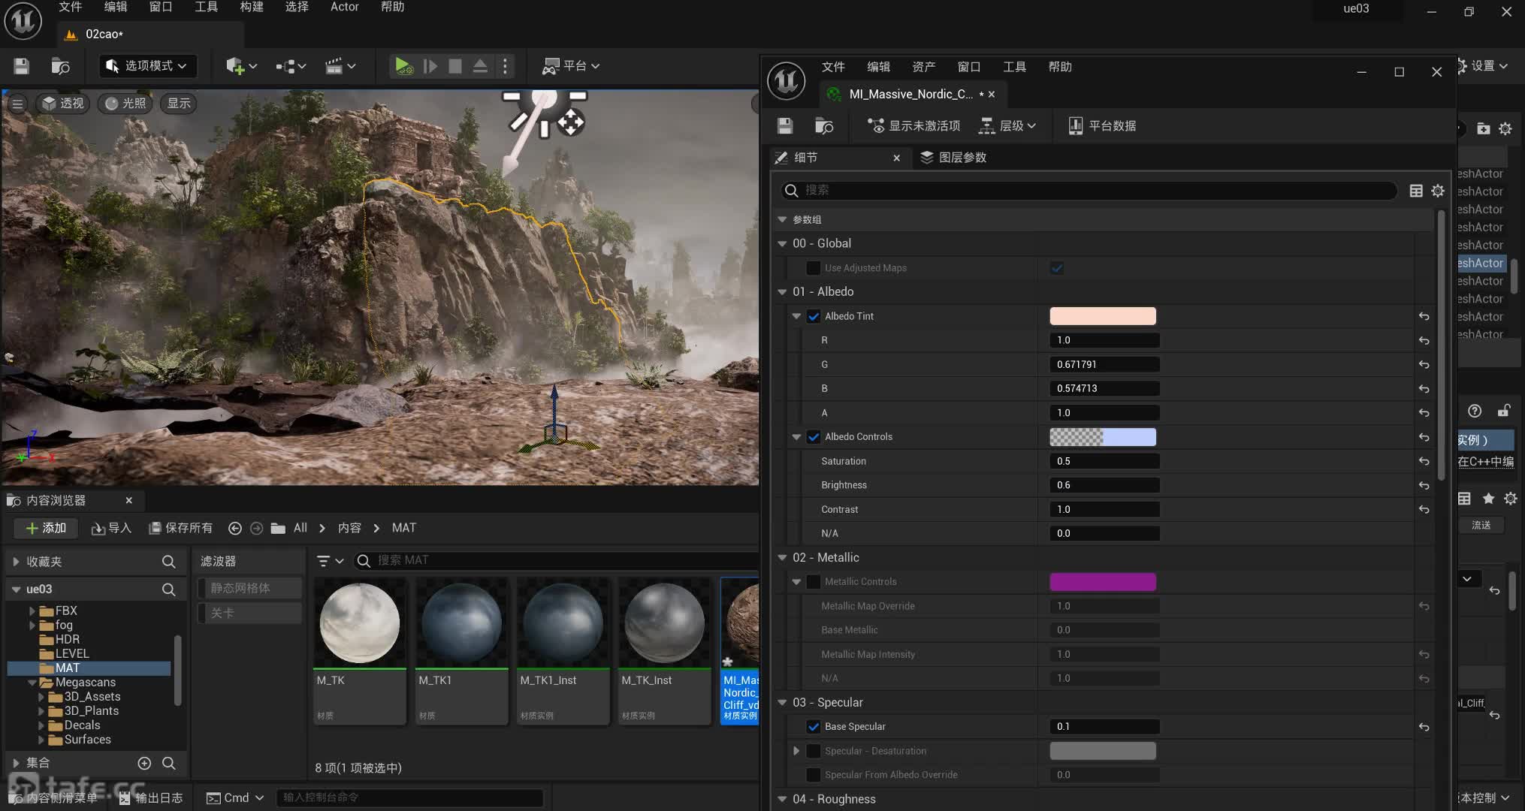Reset Albedo Tint to default value

pos(1424,317)
